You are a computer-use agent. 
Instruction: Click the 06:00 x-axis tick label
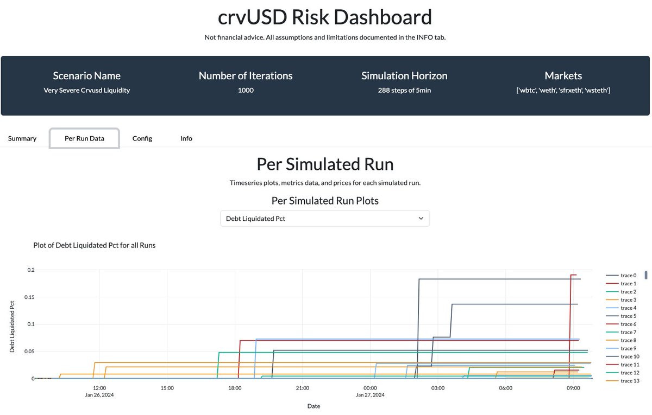click(506, 388)
